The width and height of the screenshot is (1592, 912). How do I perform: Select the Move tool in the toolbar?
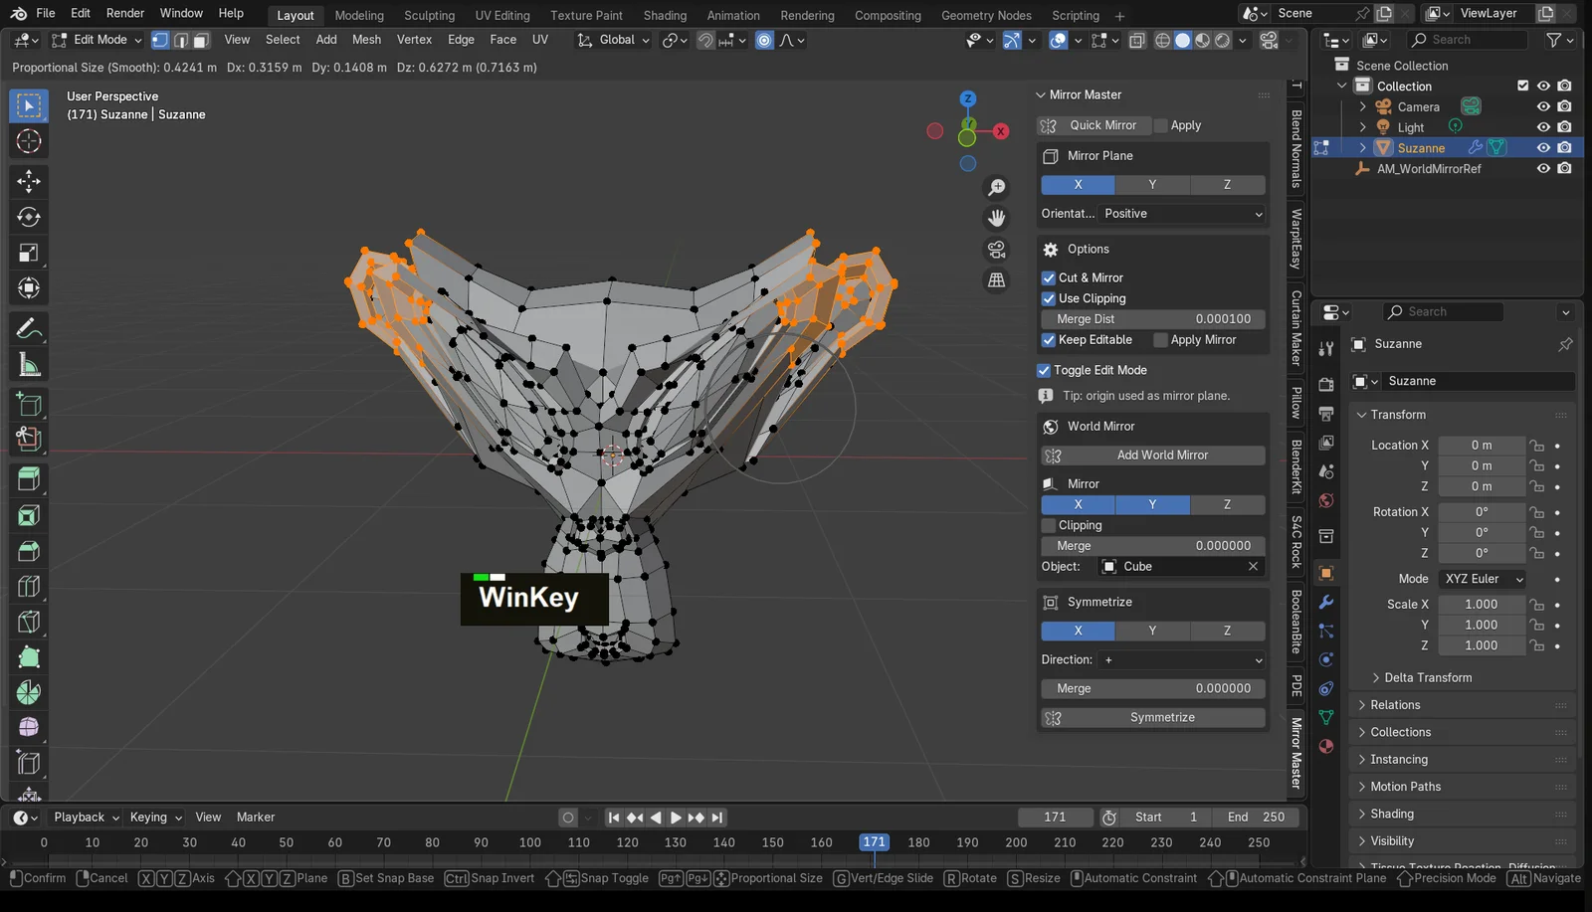click(29, 181)
